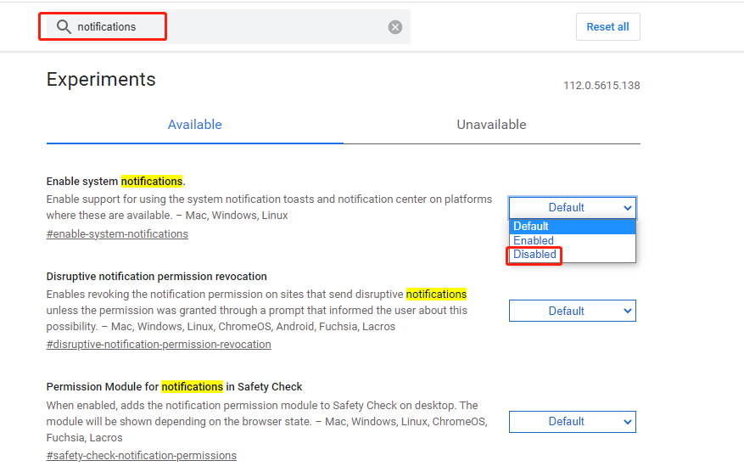Click the Experiments page heading
This screenshot has height=466, width=744.
pyautogui.click(x=101, y=80)
